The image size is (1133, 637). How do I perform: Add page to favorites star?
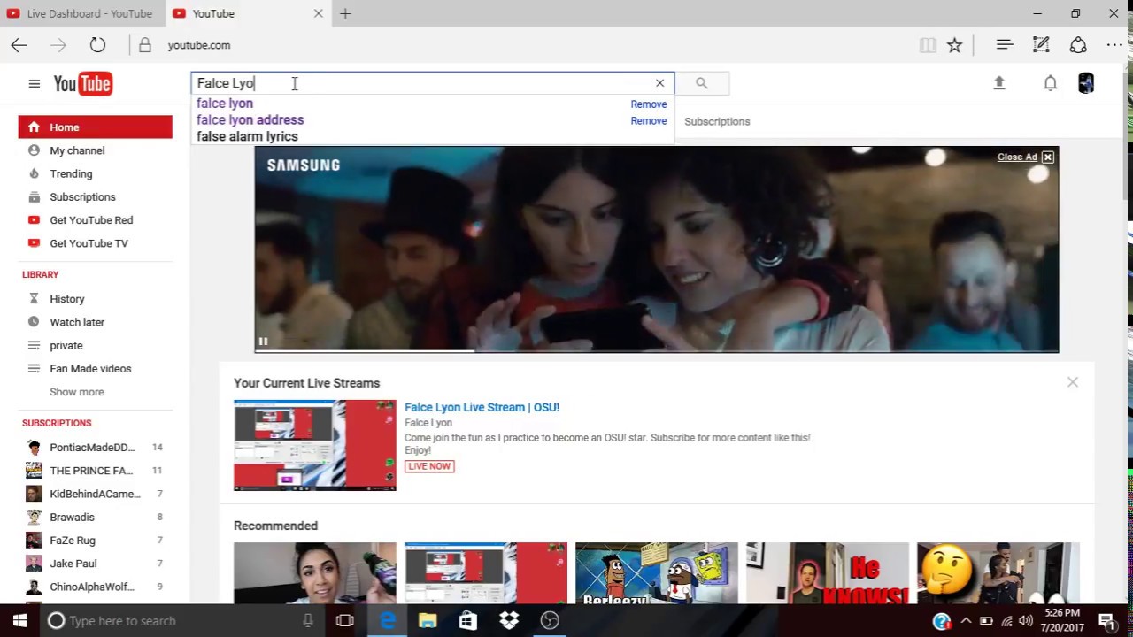(x=954, y=45)
